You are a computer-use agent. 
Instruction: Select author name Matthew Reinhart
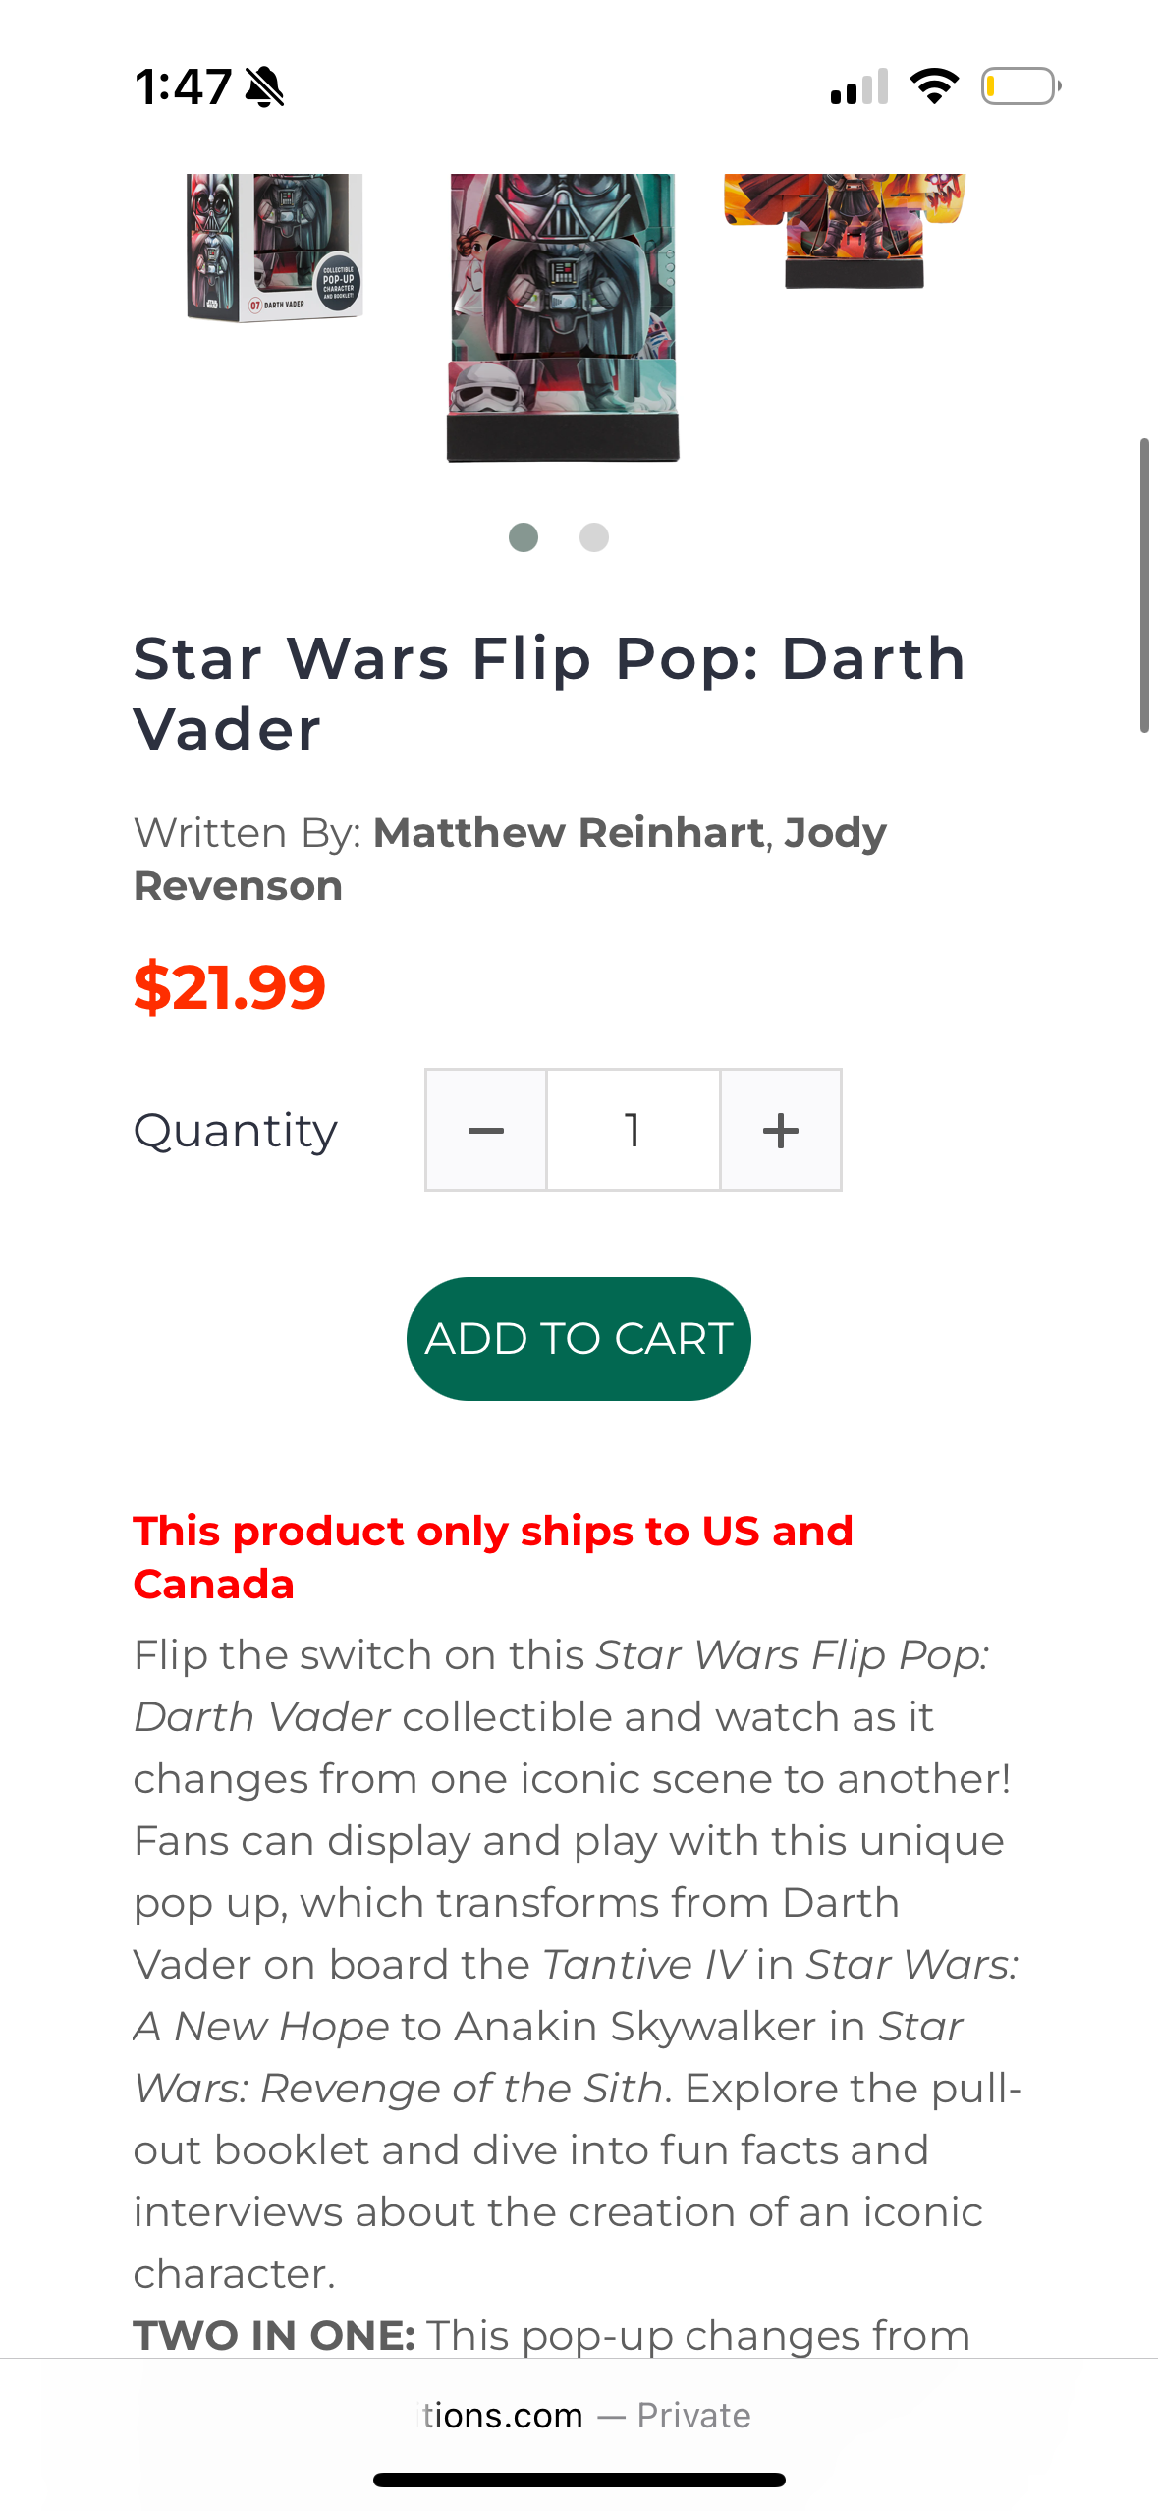pos(568,832)
